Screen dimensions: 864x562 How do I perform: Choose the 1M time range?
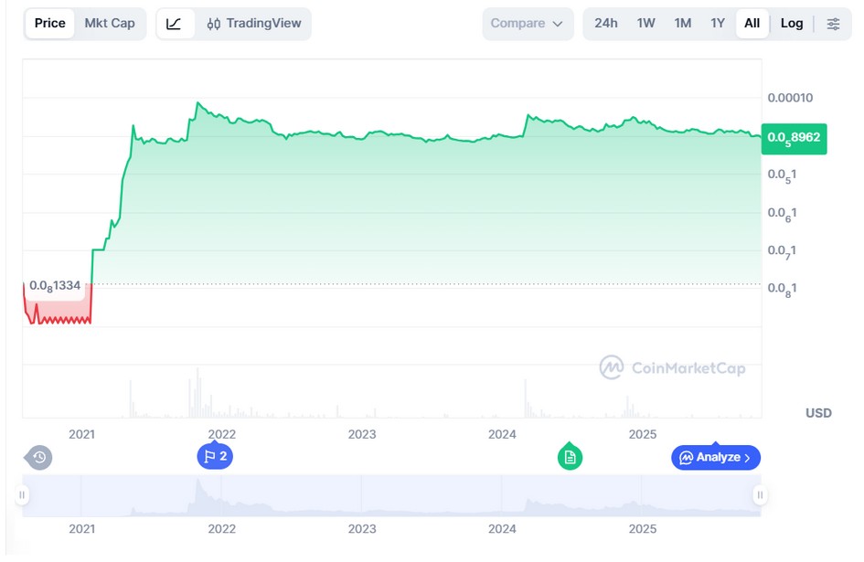[x=682, y=24]
